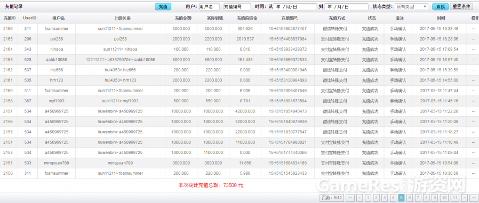Open the 状态类型 status type dropdown
The height and width of the screenshot is (203, 479).
pos(411,7)
